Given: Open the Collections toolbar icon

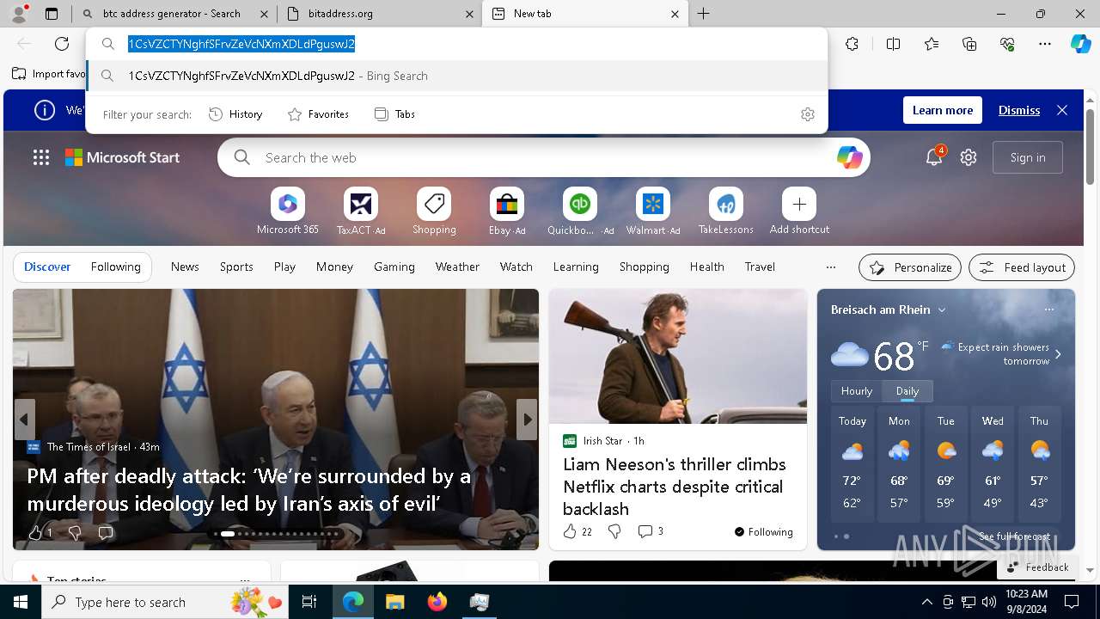Looking at the screenshot, I should coord(969,44).
